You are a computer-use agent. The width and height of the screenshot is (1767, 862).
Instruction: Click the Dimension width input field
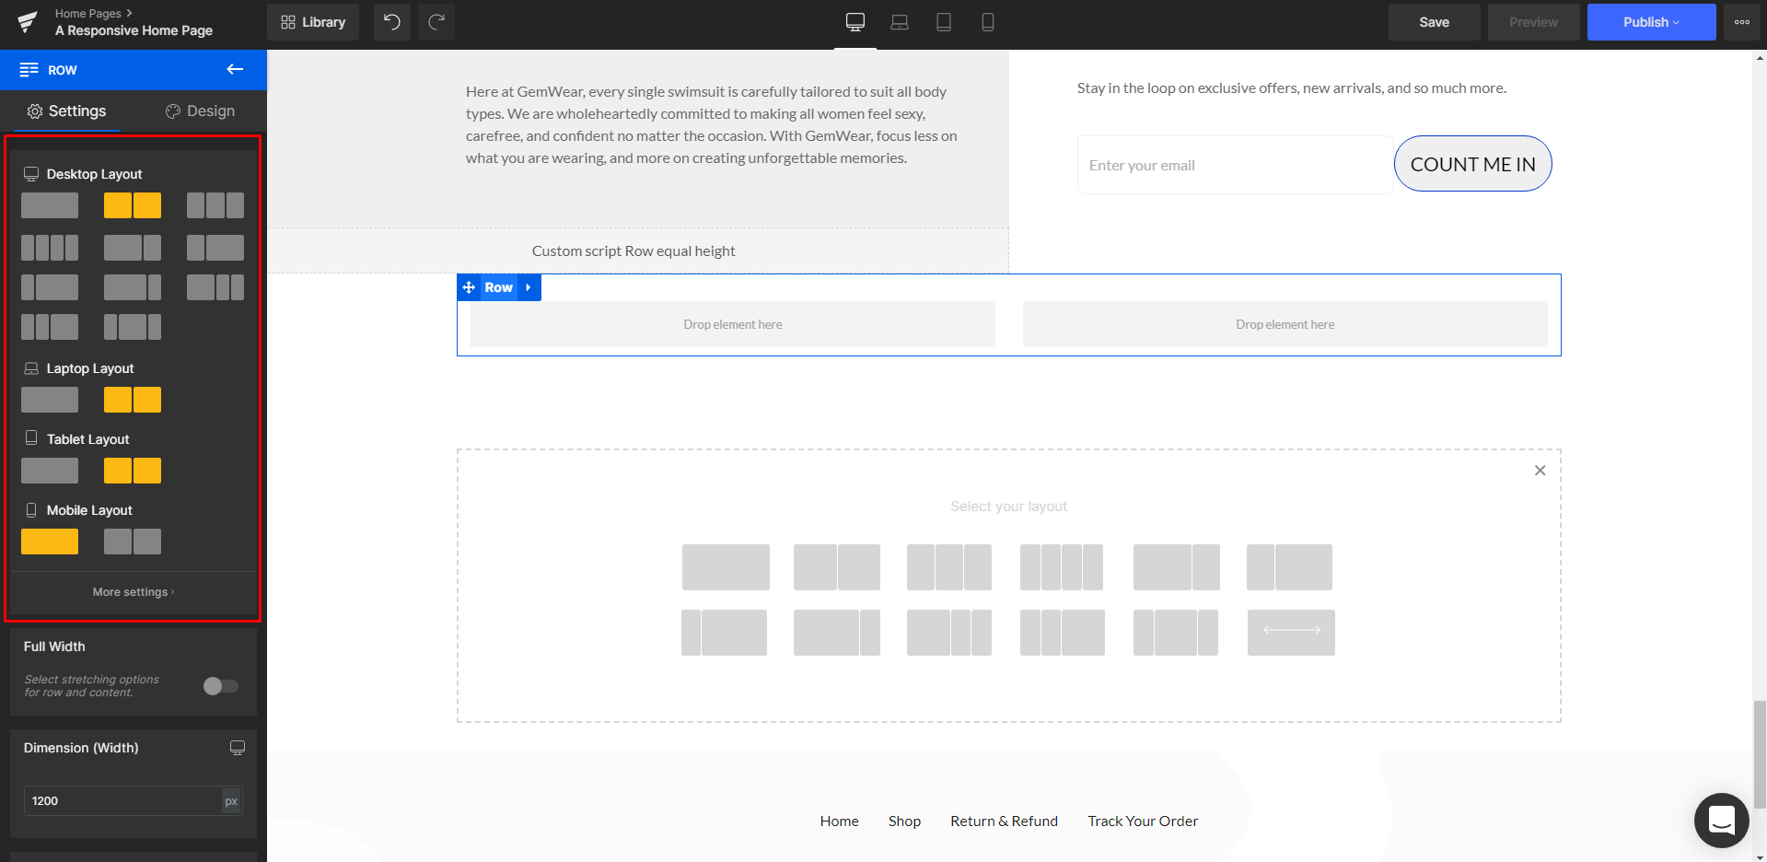click(x=122, y=800)
